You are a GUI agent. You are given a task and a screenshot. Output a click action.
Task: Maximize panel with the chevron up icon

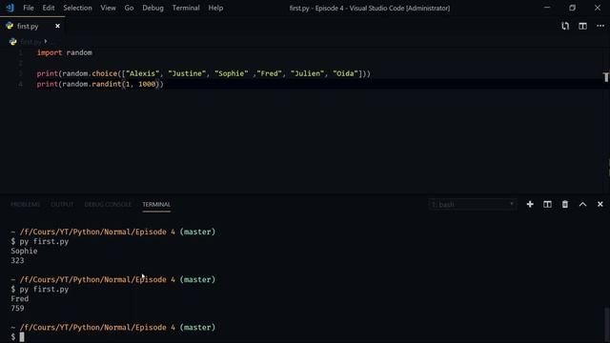(x=582, y=205)
